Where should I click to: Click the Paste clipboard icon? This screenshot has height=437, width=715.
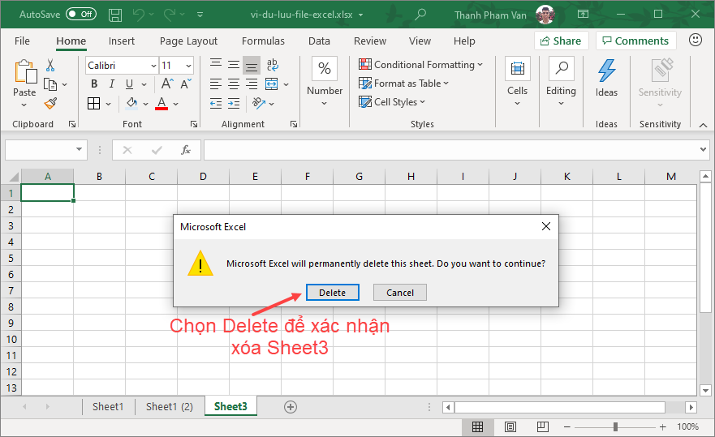click(x=25, y=72)
